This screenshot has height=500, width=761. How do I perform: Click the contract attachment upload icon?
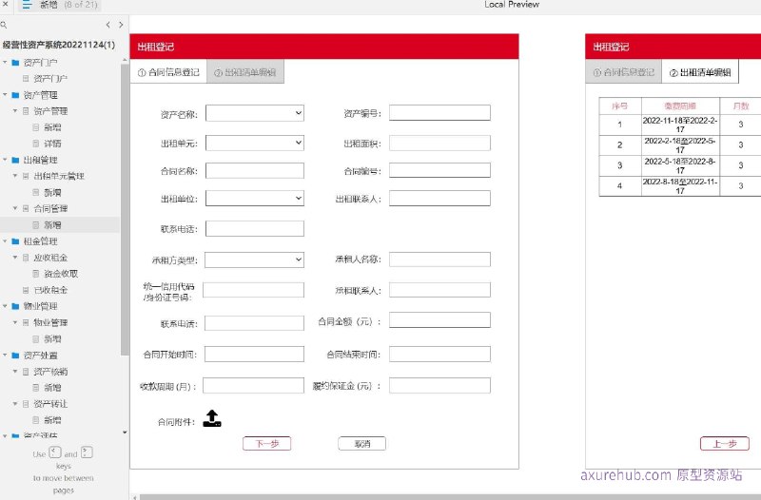tap(212, 418)
